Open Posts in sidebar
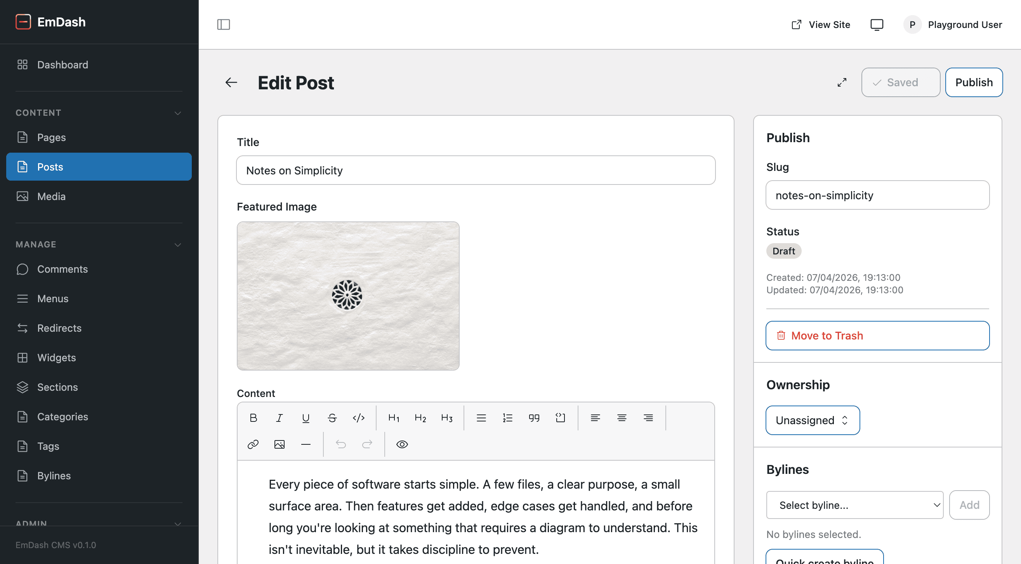 point(99,167)
